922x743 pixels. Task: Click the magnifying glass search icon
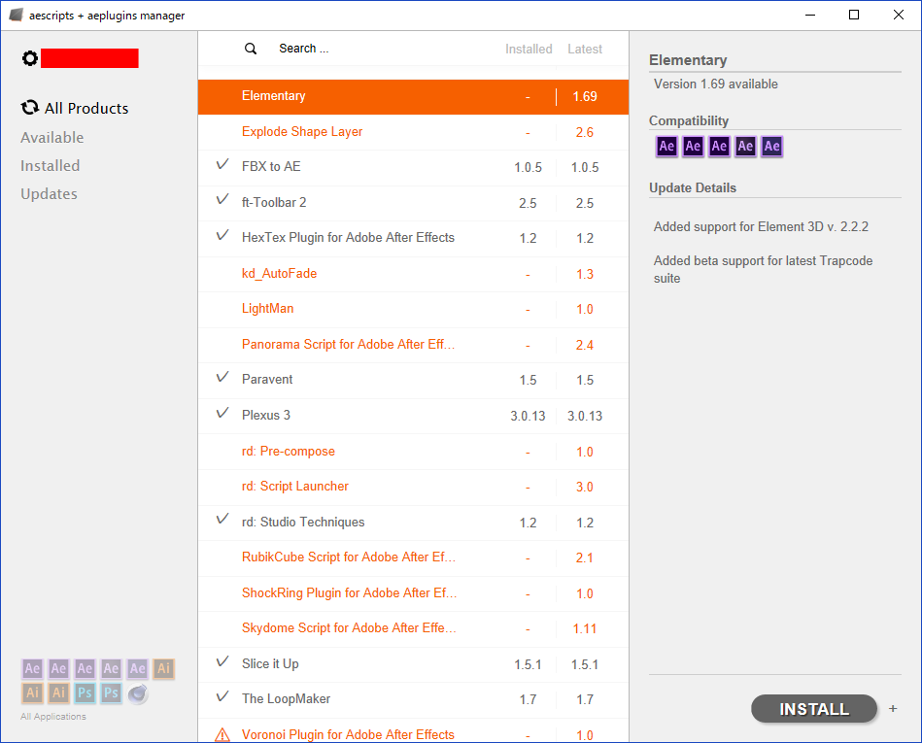coord(251,49)
